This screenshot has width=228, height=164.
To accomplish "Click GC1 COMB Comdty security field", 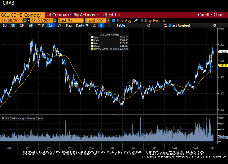I will 22,15.
